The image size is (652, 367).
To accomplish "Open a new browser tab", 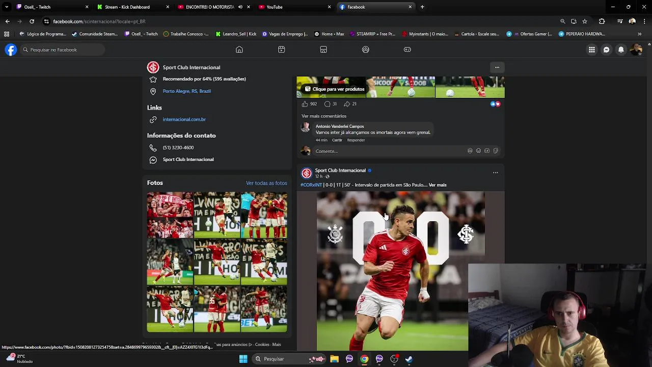I will click(x=422, y=7).
